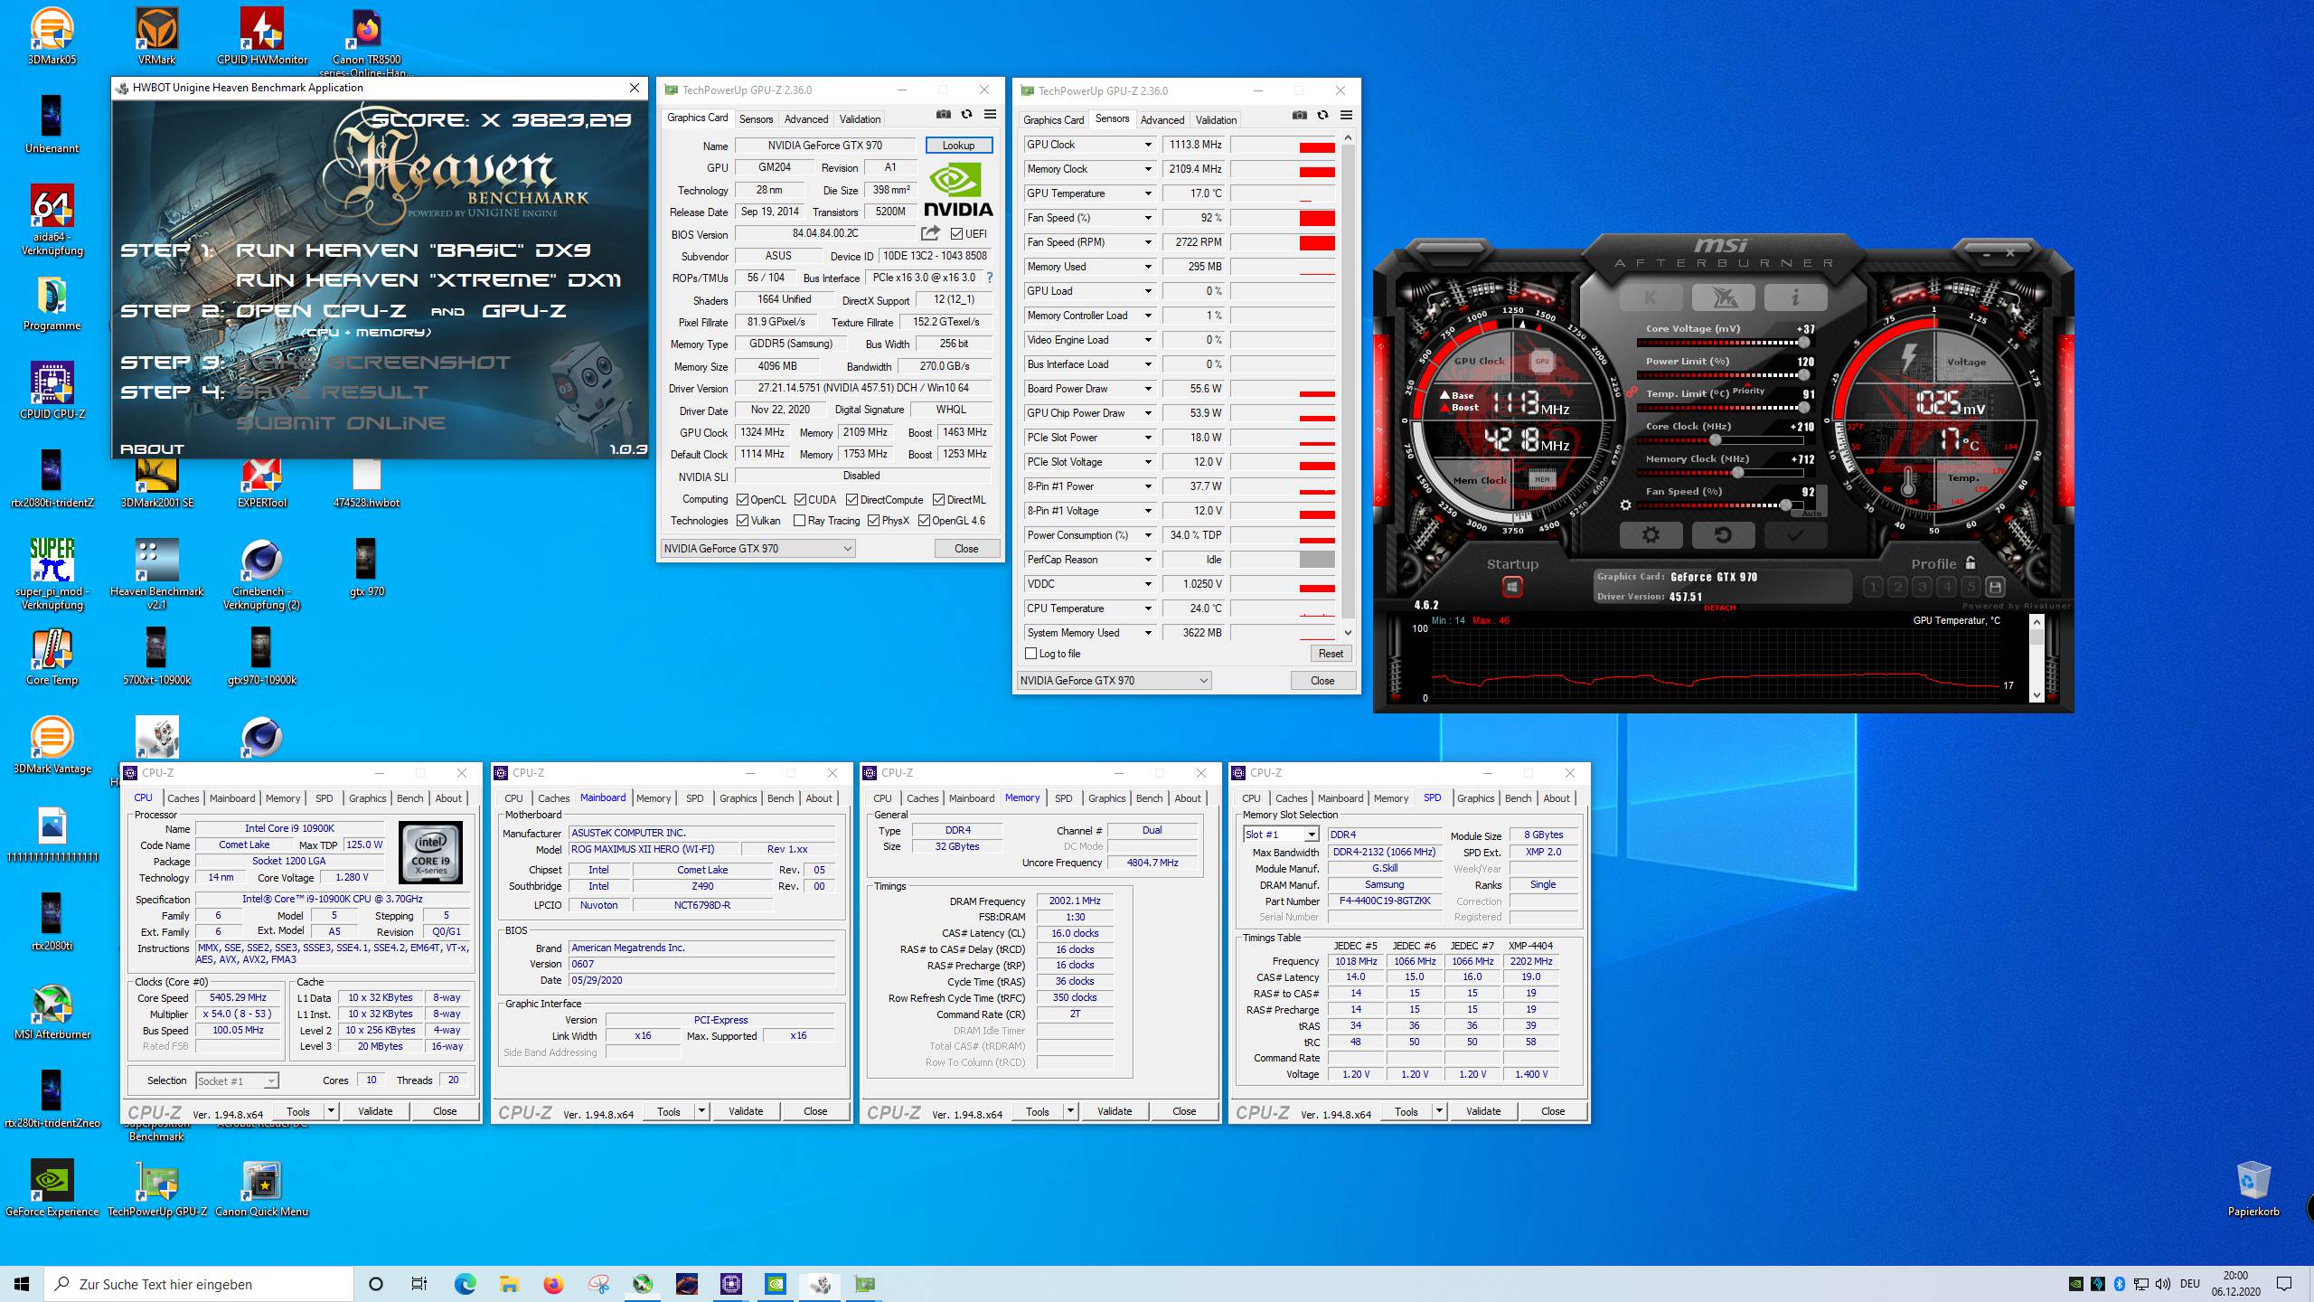
Task: Expand the PerfCap Reason sensor dropdown
Action: pyautogui.click(x=1148, y=560)
